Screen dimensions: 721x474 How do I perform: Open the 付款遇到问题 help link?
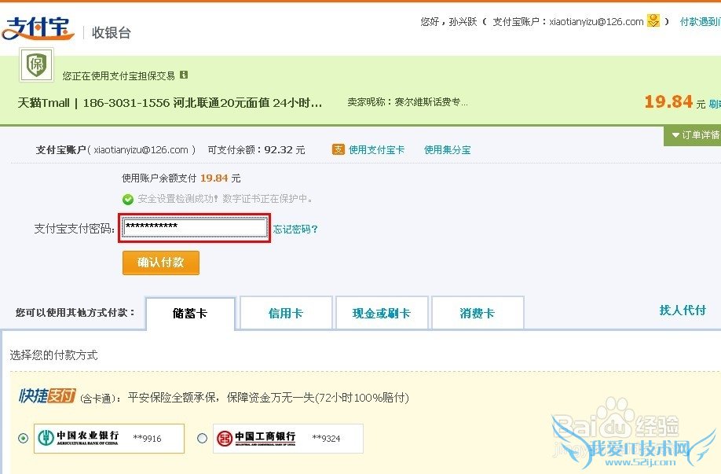tap(701, 21)
